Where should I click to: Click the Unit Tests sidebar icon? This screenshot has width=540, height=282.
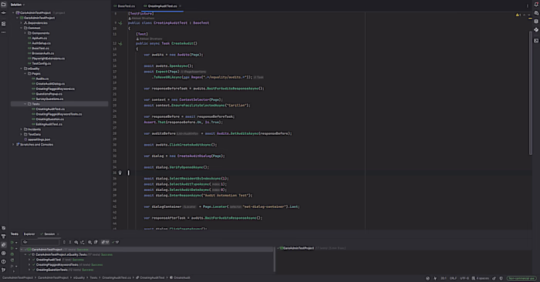(3, 244)
